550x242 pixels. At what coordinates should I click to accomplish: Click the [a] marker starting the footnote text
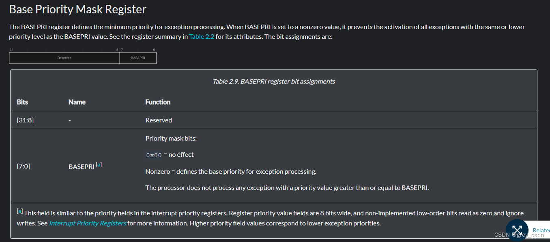coord(19,211)
